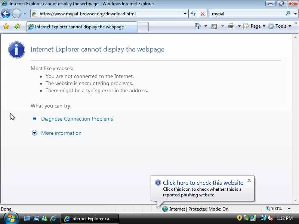This screenshot has width=299, height=224.
Task: Click the vertical scrollbar down arrow
Action: 295,200
